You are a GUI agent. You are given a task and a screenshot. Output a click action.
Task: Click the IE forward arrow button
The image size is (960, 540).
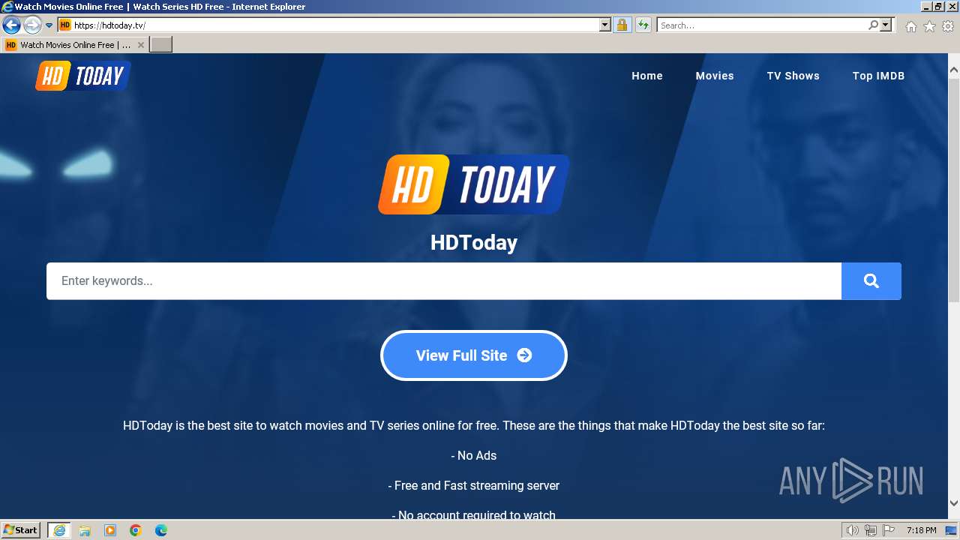point(32,25)
